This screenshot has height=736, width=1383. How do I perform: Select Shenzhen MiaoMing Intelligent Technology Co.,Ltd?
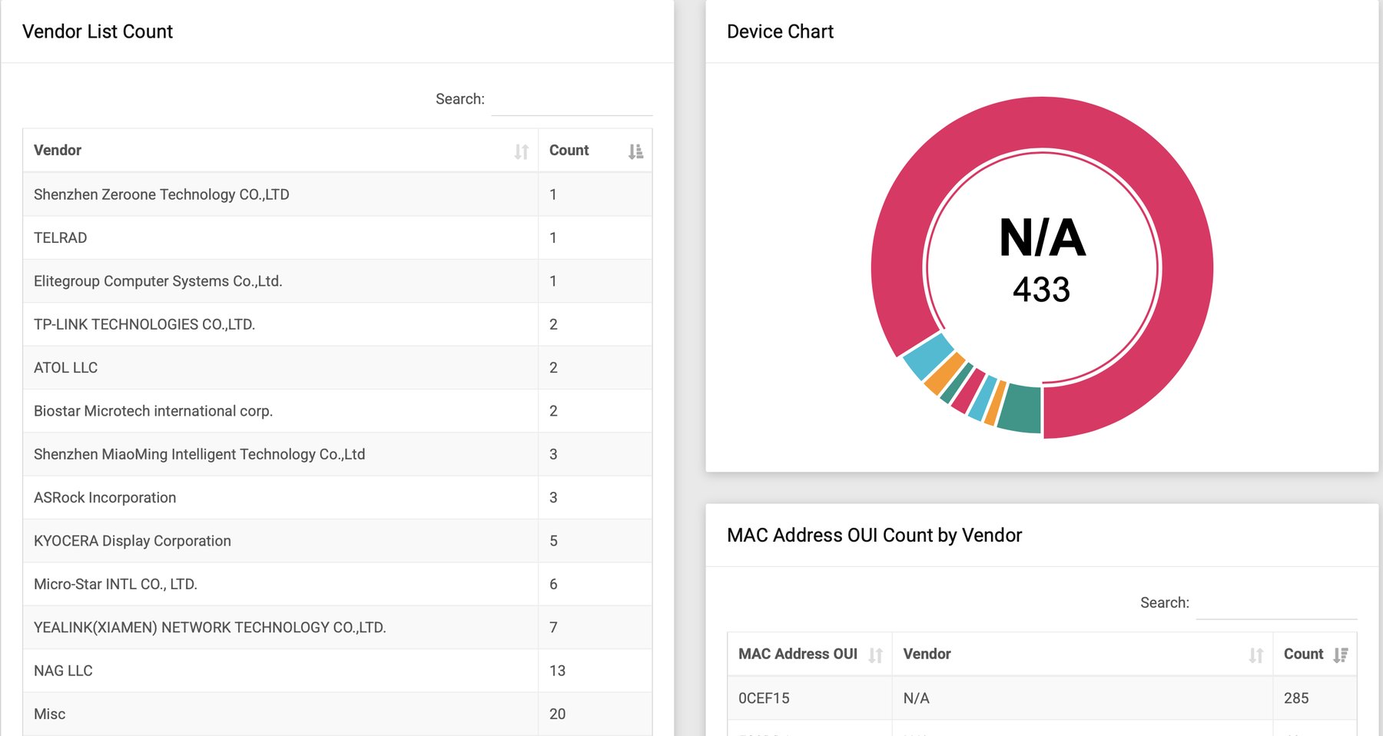pyautogui.click(x=337, y=454)
